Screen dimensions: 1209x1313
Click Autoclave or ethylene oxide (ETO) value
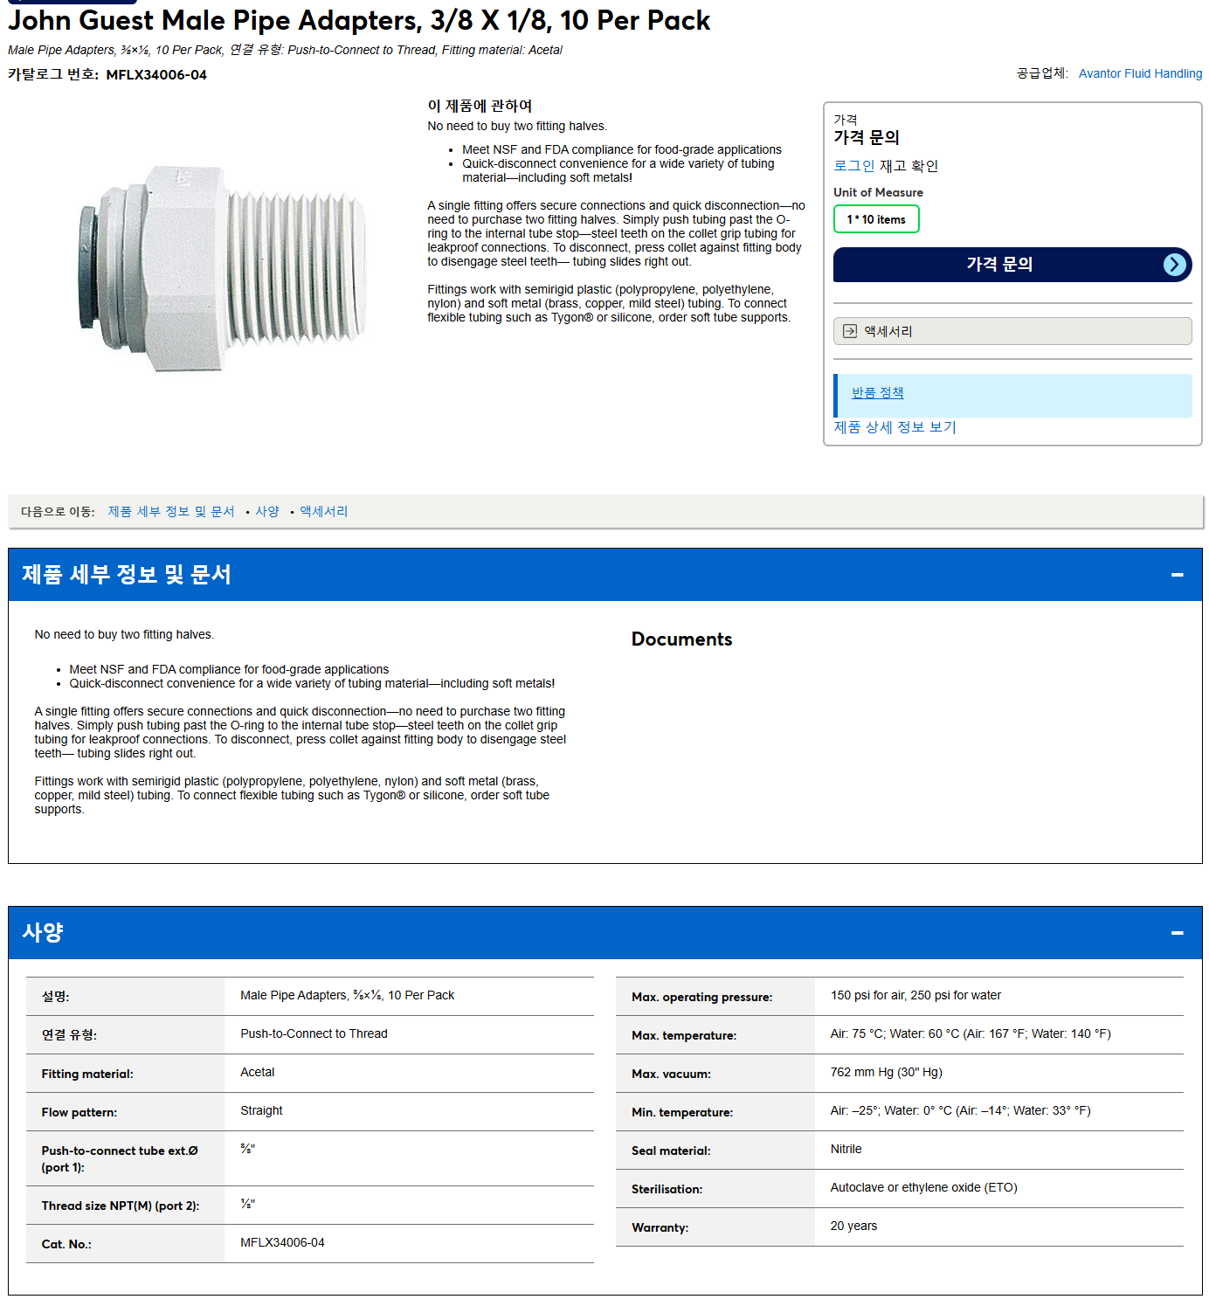tap(923, 1187)
